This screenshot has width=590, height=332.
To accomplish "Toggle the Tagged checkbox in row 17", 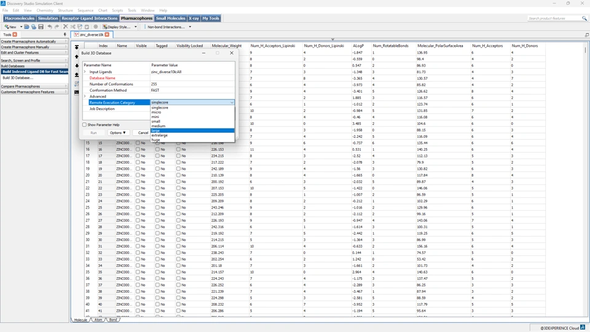I will point(157,156).
